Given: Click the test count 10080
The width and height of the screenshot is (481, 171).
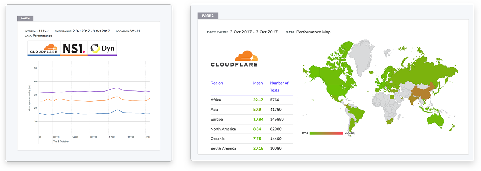Looking at the screenshot, I should click(x=276, y=149).
